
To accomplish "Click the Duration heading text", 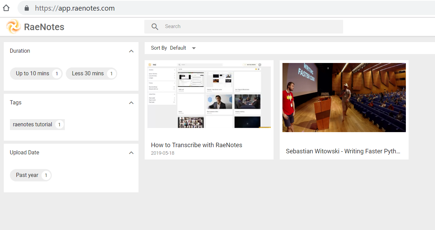I will (x=20, y=51).
